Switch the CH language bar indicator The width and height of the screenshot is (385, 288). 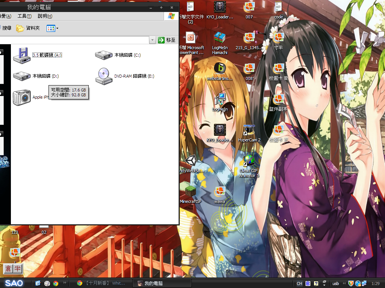point(299,283)
